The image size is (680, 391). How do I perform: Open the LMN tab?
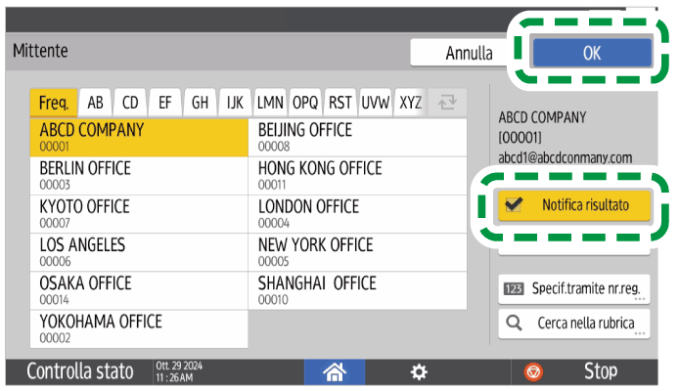point(270,103)
